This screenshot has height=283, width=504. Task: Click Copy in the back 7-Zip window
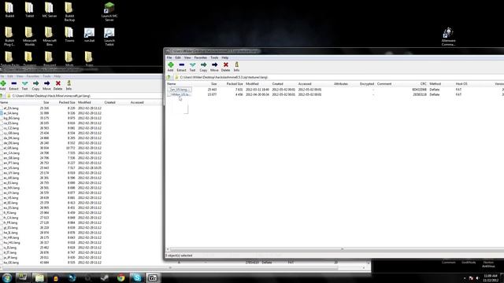[35, 86]
